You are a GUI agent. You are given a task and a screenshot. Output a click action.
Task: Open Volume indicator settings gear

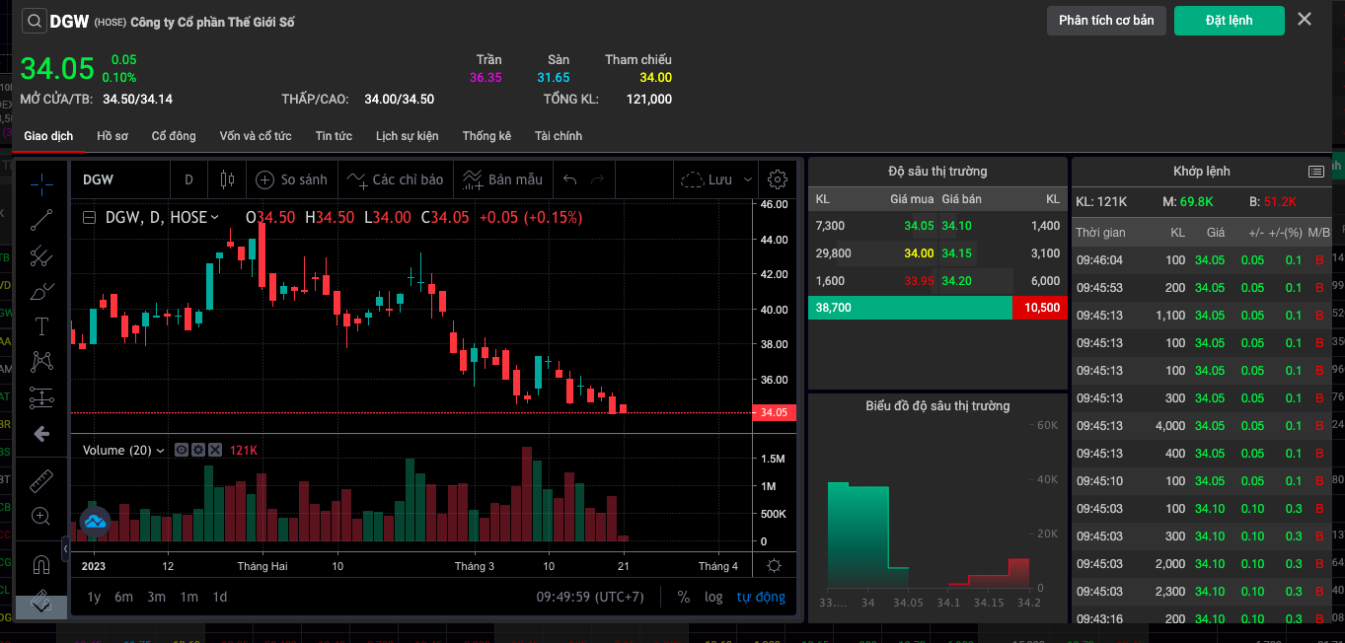pos(198,450)
